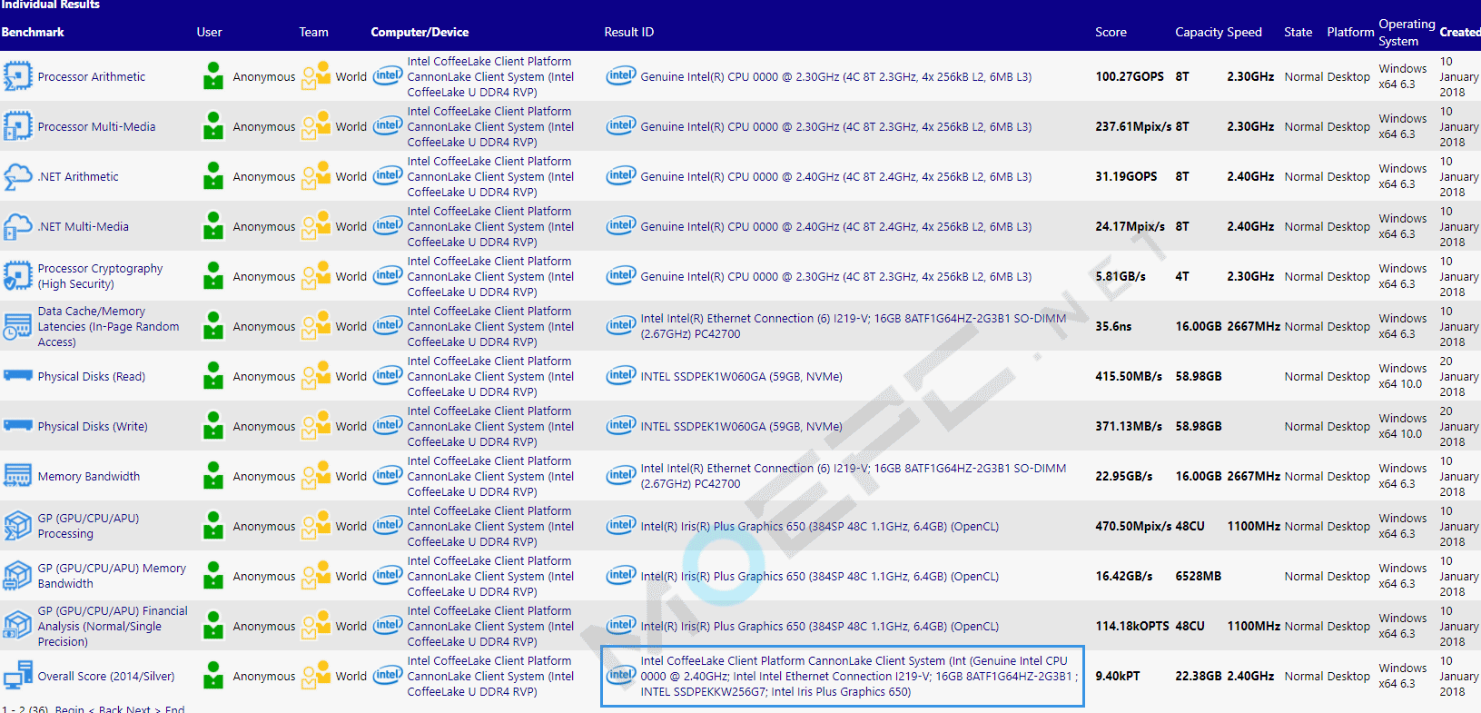Open Intel CoffeeLake Client Platform link in .NET Multi-Media row

(x=490, y=226)
